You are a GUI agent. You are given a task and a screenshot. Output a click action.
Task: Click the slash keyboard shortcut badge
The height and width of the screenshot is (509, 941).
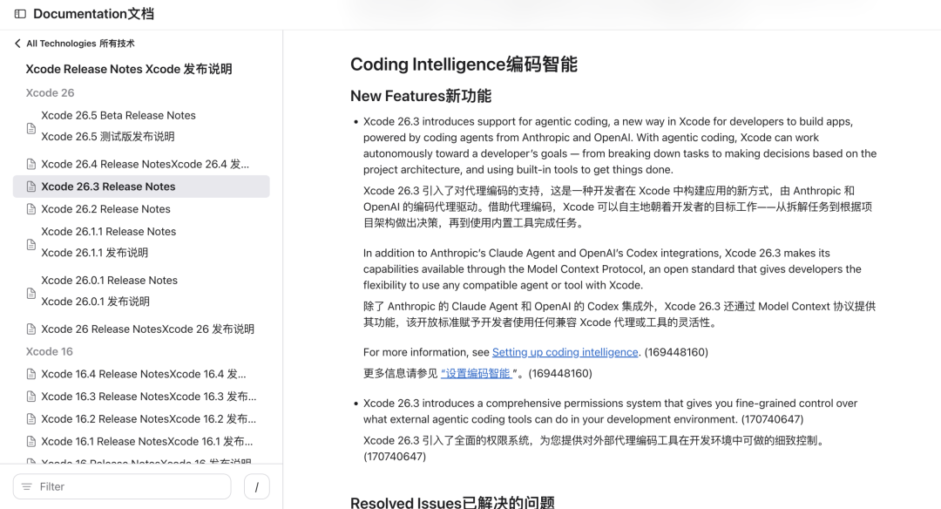tap(256, 486)
